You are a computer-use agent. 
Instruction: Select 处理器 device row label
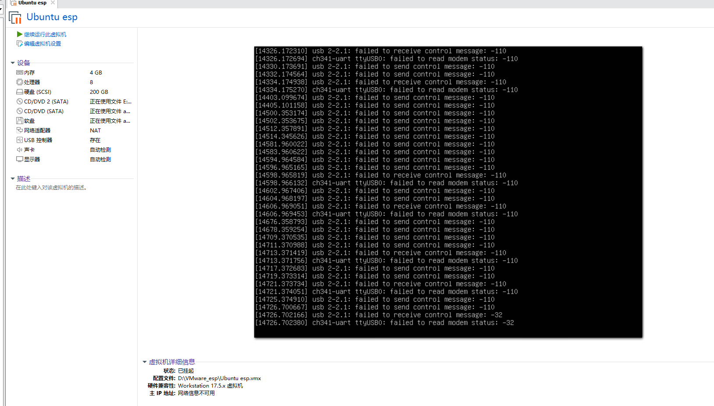pos(32,82)
